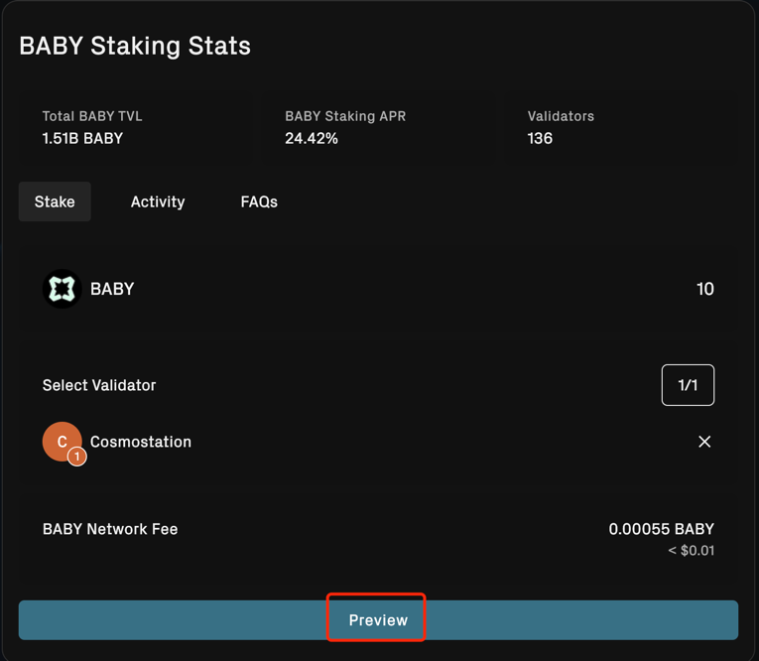Viewport: 759px width, 661px height.
Task: Click the stake amount field showing 10
Action: click(704, 289)
